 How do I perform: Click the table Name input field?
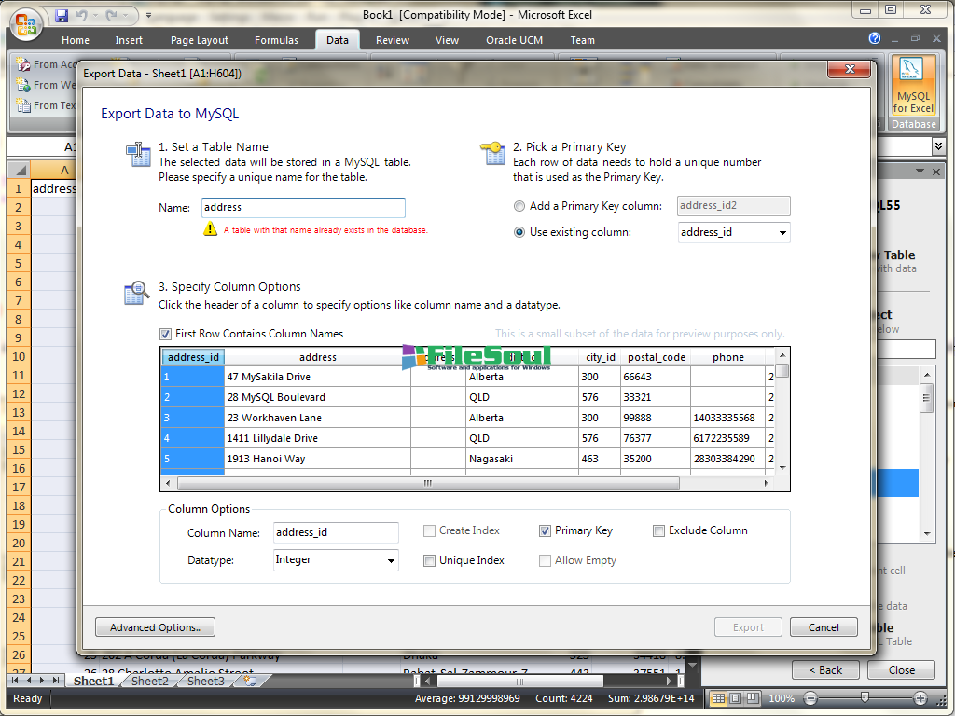(x=303, y=208)
